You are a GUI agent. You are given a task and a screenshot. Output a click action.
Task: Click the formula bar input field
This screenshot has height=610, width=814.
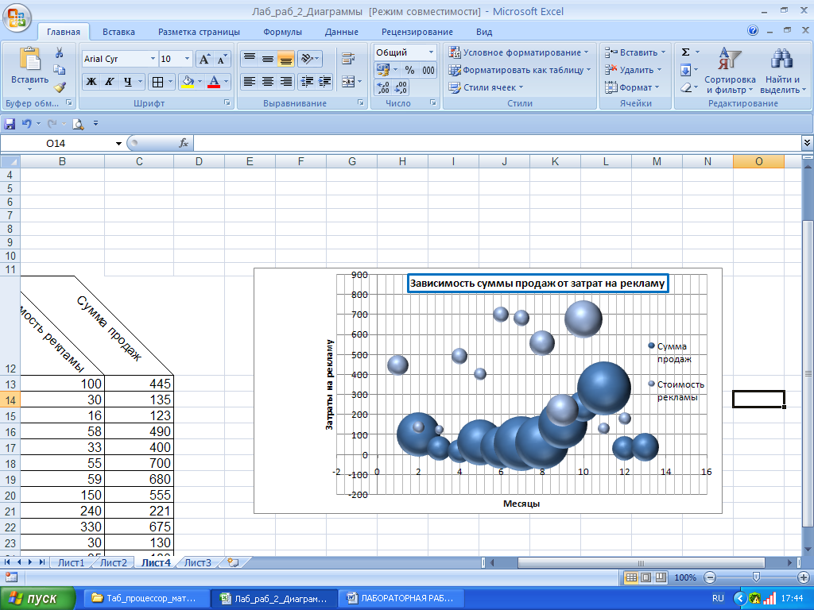coord(498,143)
